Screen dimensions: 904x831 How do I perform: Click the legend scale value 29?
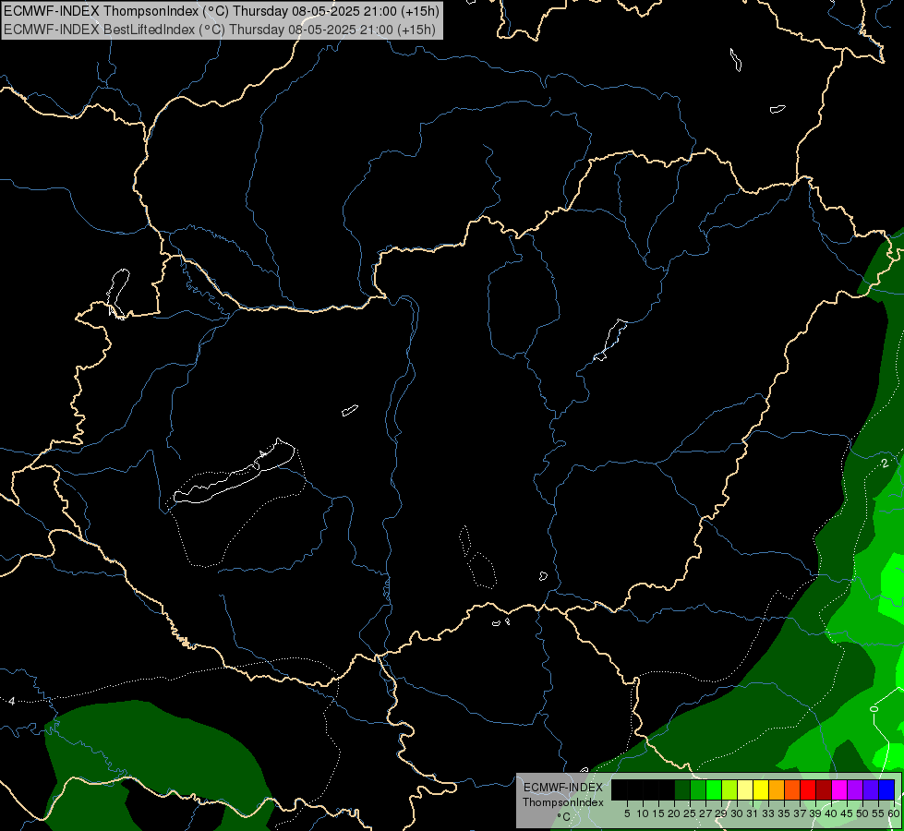(722, 813)
